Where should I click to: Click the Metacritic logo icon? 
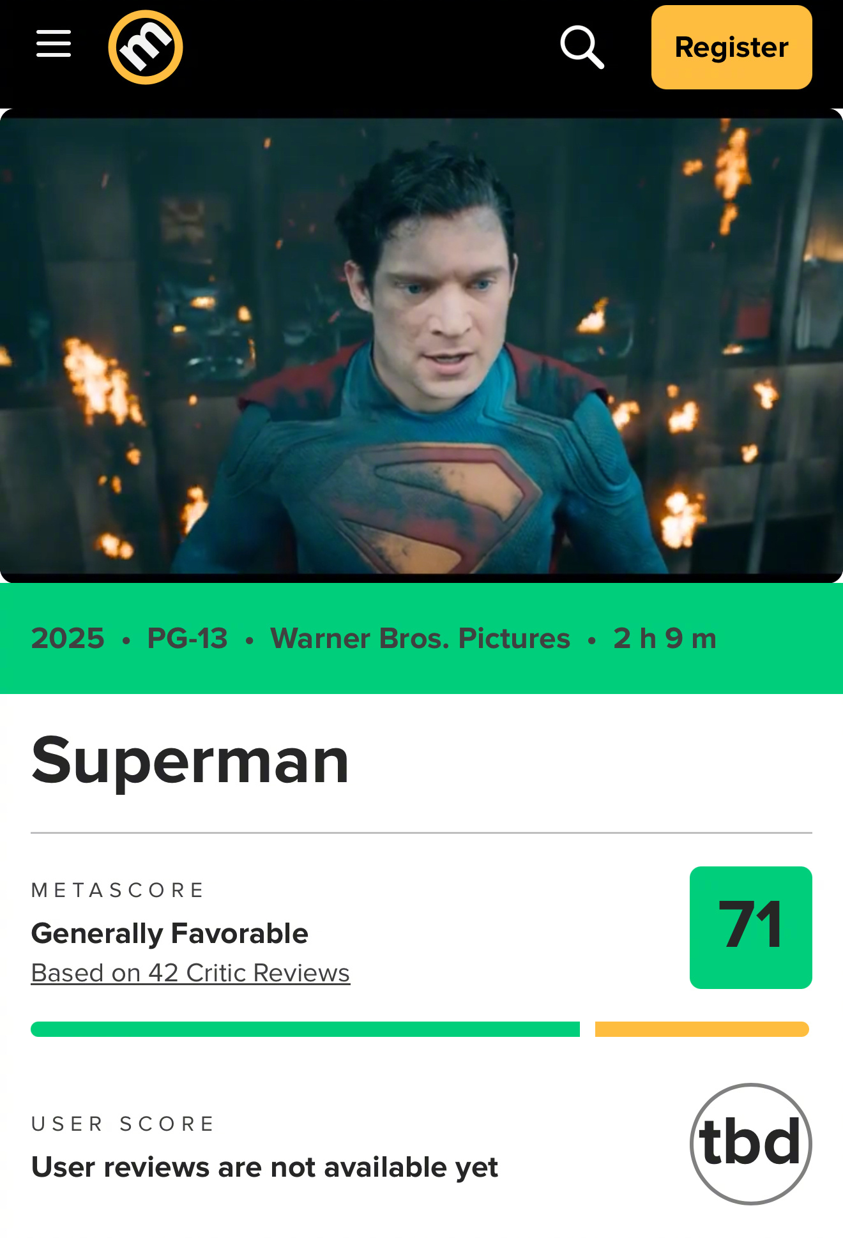146,47
